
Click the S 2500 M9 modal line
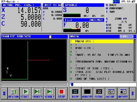116,19
